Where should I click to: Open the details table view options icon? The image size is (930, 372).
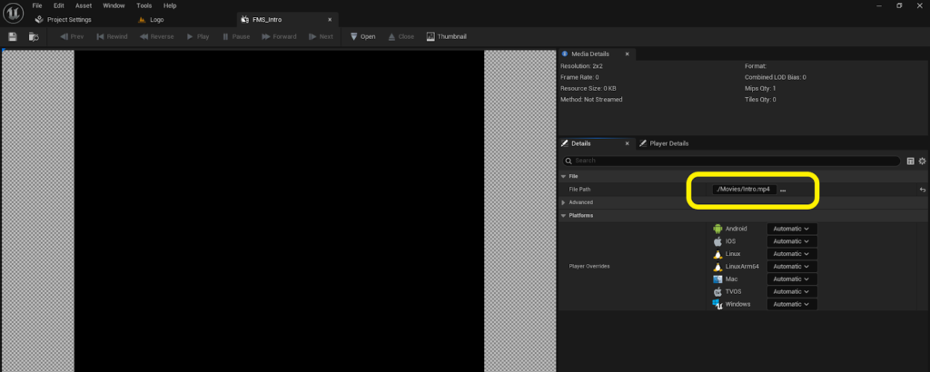911,161
